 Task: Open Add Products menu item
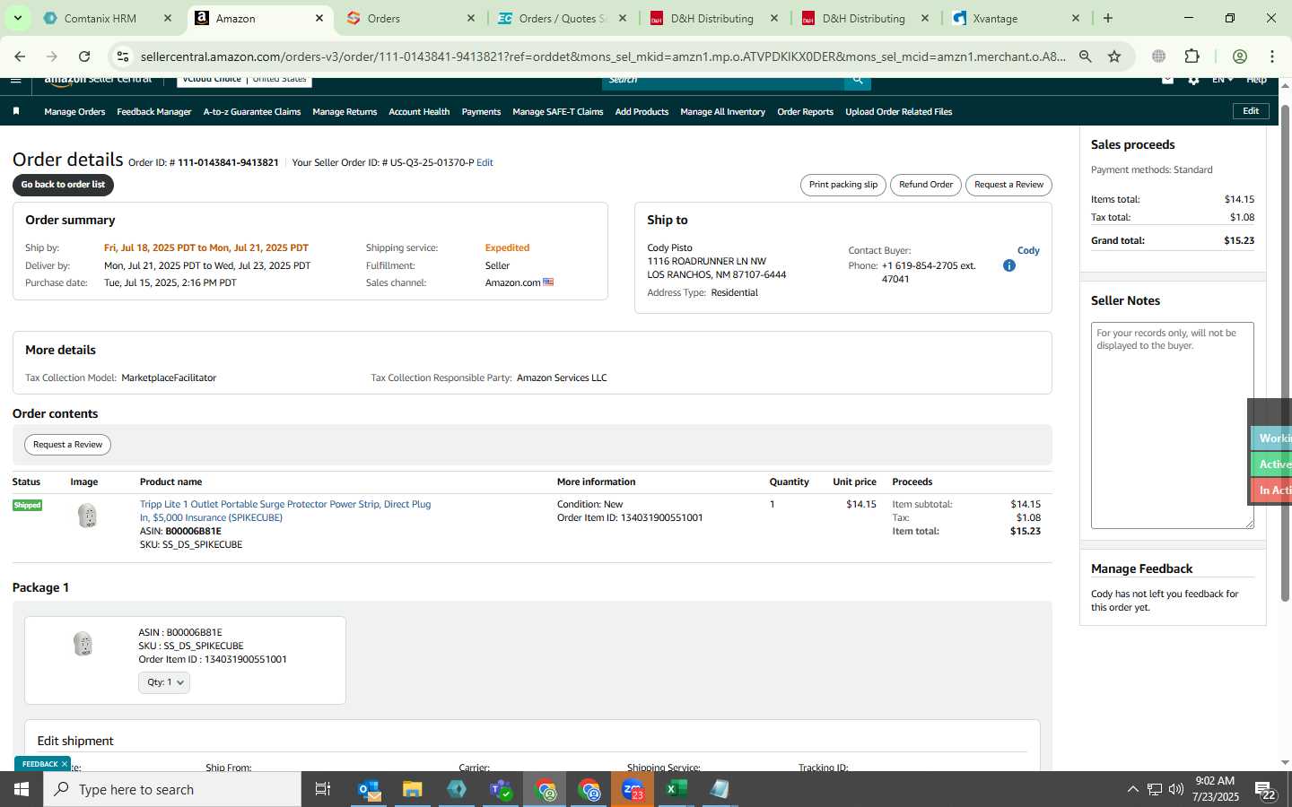click(x=642, y=112)
